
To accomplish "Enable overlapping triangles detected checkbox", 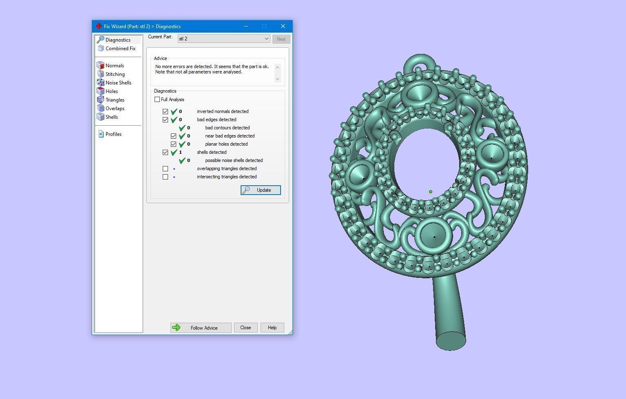I will pos(165,168).
